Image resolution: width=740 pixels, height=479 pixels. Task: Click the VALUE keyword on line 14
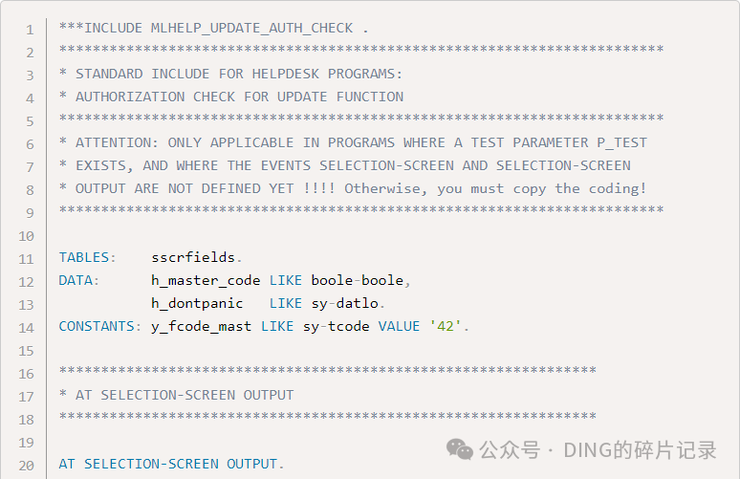pos(399,327)
